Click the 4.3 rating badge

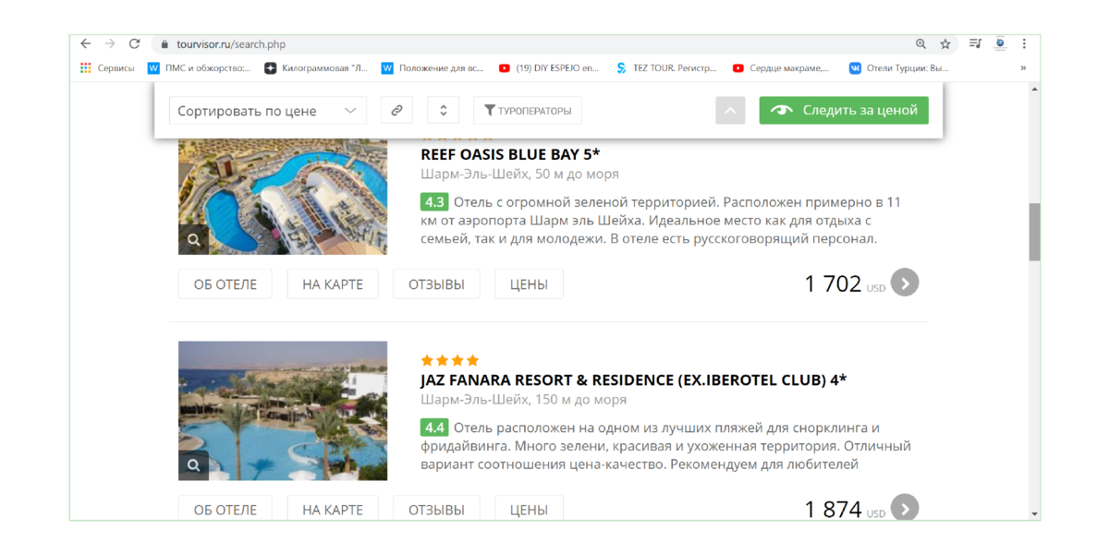[434, 201]
